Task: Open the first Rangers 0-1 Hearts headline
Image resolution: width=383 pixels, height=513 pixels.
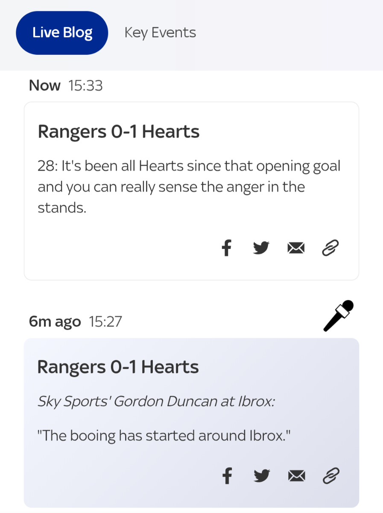Action: (119, 132)
